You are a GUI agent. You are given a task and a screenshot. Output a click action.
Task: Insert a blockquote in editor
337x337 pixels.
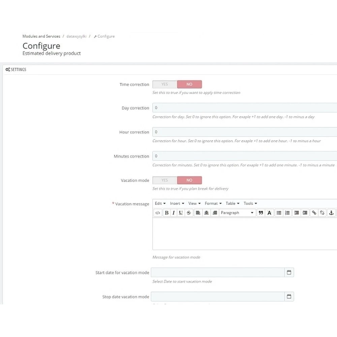[x=261, y=213]
